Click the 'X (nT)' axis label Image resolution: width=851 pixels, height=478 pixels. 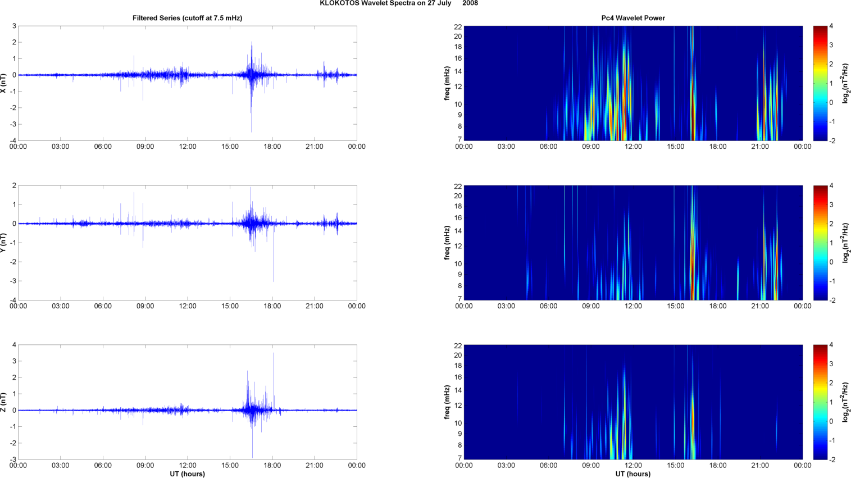pos(4,83)
